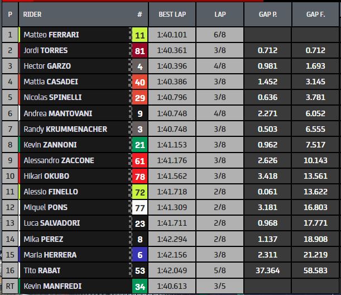The image size is (341, 295).
Task: Select rider Jordi TORRES
Action: click(46, 50)
